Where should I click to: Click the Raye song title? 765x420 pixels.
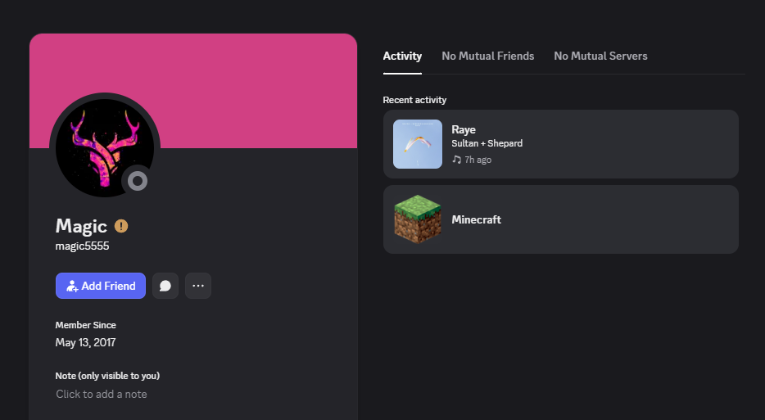tap(464, 129)
